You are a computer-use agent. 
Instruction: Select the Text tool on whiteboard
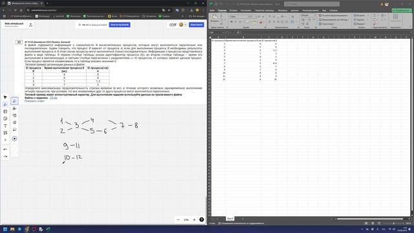[5, 126]
